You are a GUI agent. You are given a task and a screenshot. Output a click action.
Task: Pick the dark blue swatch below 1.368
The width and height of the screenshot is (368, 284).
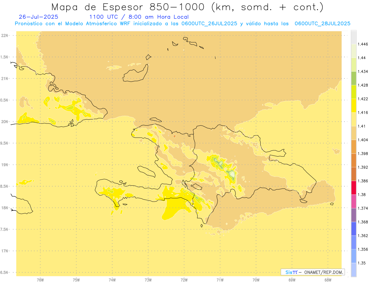354,229
